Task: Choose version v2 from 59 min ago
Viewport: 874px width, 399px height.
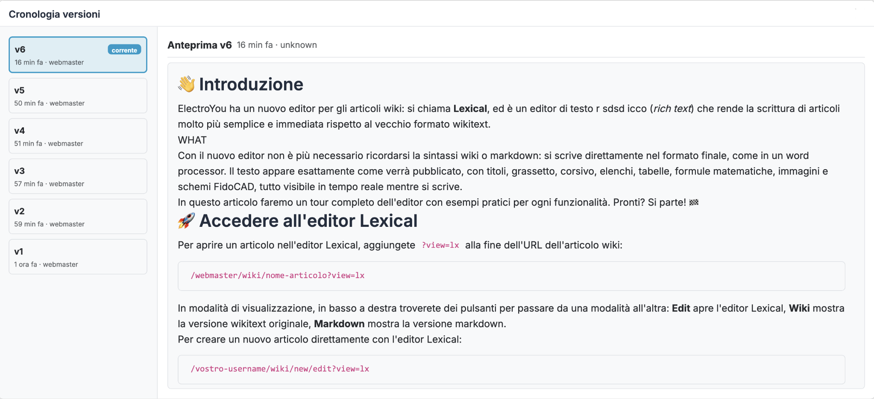Action: [78, 217]
